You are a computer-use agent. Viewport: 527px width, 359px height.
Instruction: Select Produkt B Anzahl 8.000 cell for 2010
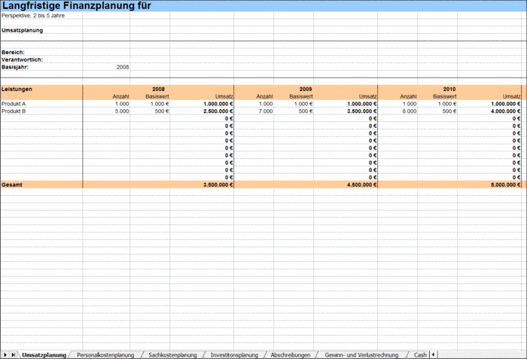tap(398, 111)
